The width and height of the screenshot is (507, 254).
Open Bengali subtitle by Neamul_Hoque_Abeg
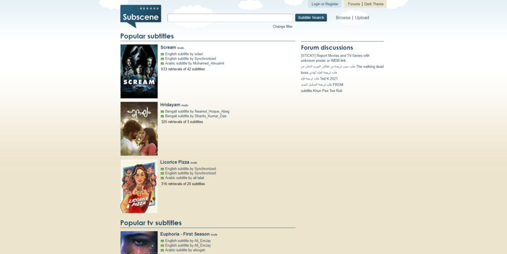tap(197, 111)
